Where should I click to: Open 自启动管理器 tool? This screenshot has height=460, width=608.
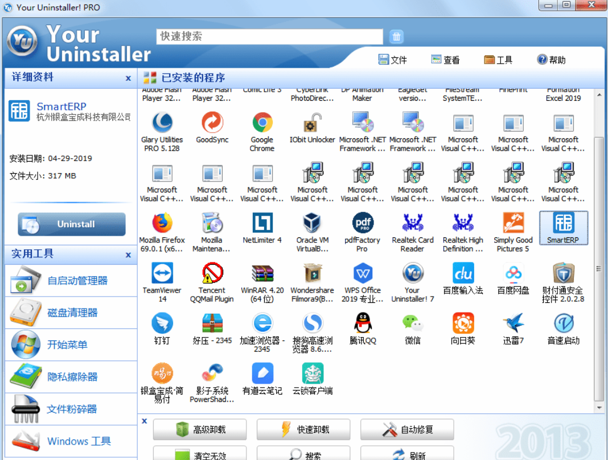(71, 281)
